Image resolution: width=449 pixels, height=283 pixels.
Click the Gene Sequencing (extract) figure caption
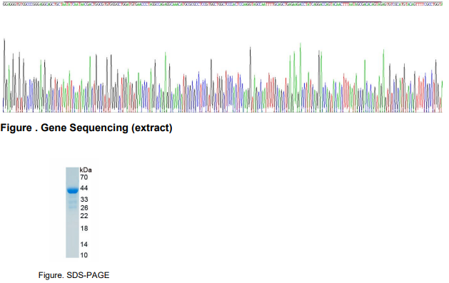coord(86,128)
